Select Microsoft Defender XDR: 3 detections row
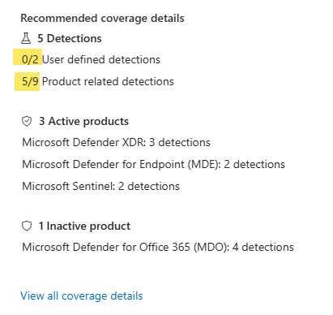Screen dimensions: 333x315 click(x=116, y=142)
